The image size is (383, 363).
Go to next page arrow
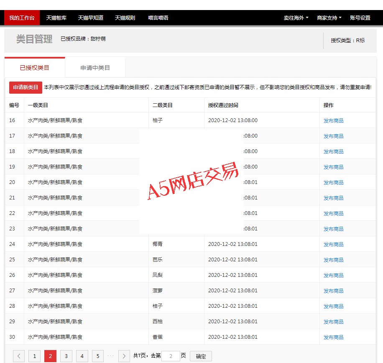click(x=124, y=356)
